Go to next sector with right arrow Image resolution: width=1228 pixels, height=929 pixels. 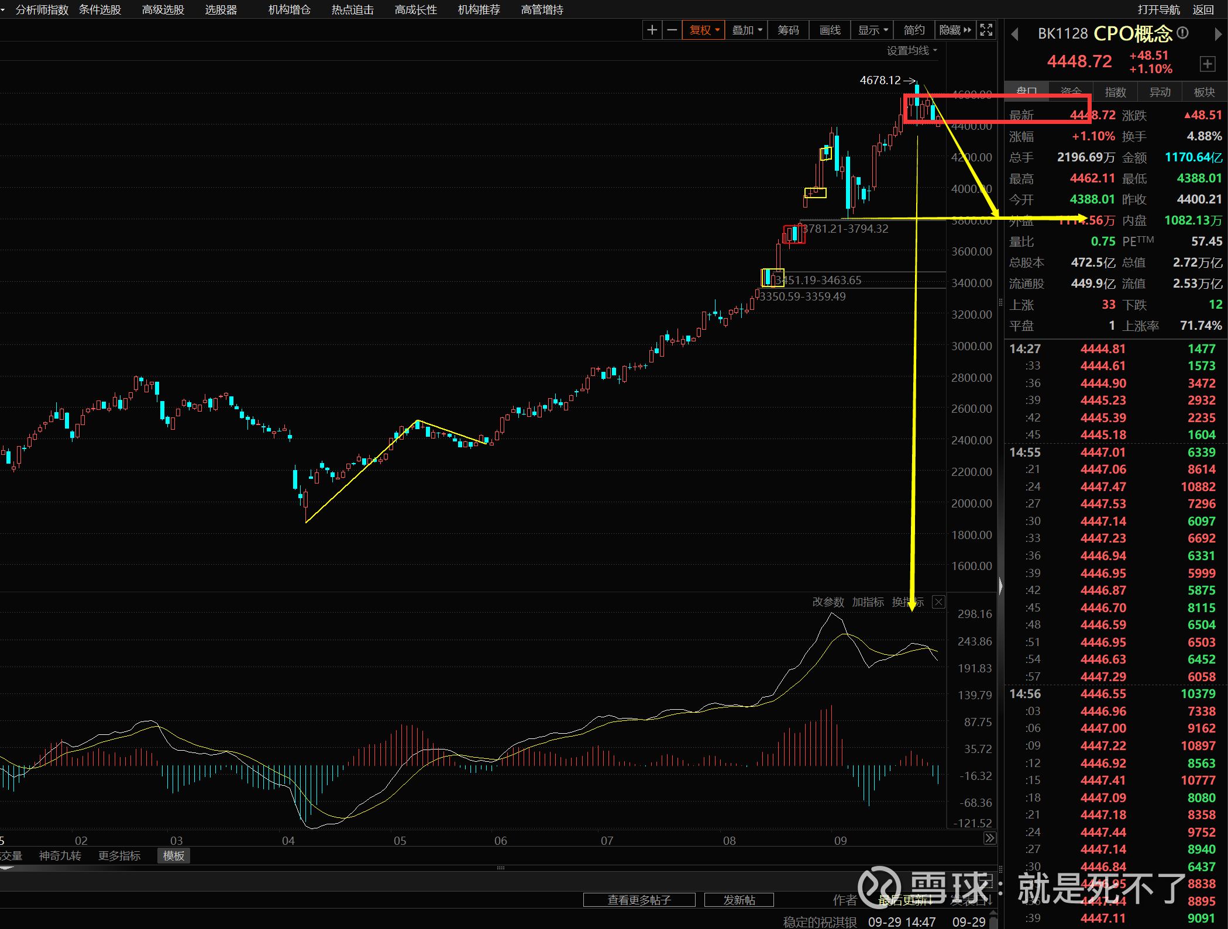click(1218, 34)
